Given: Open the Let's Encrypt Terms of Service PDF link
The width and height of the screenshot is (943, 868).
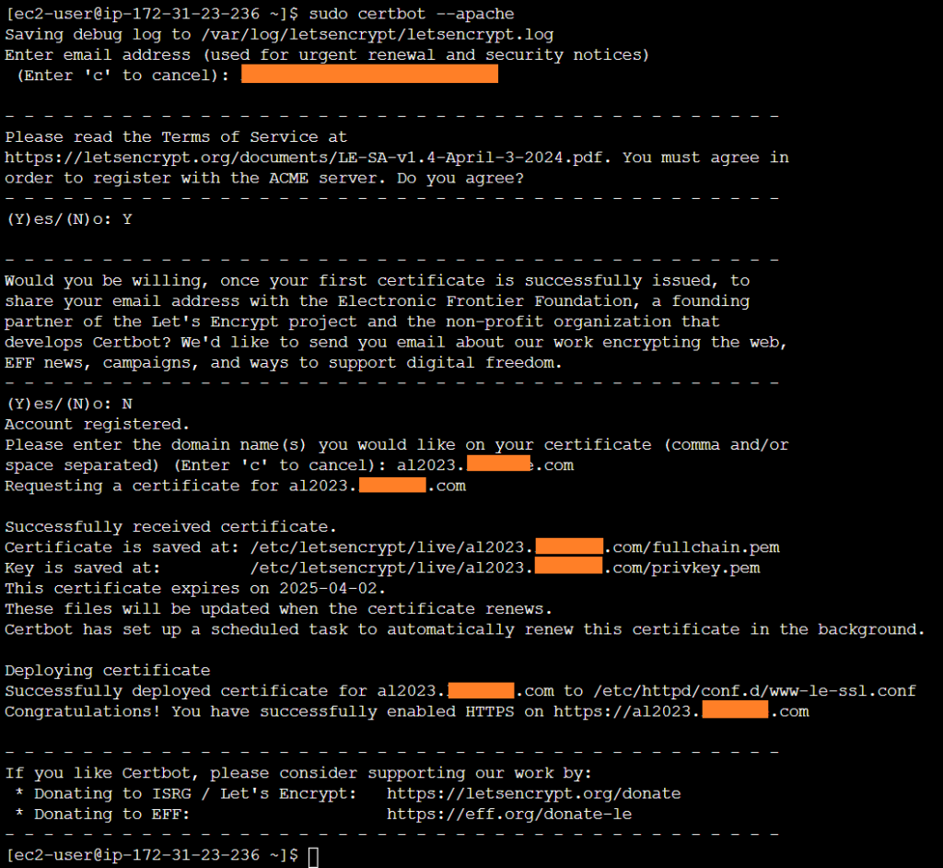Looking at the screenshot, I should click(309, 158).
